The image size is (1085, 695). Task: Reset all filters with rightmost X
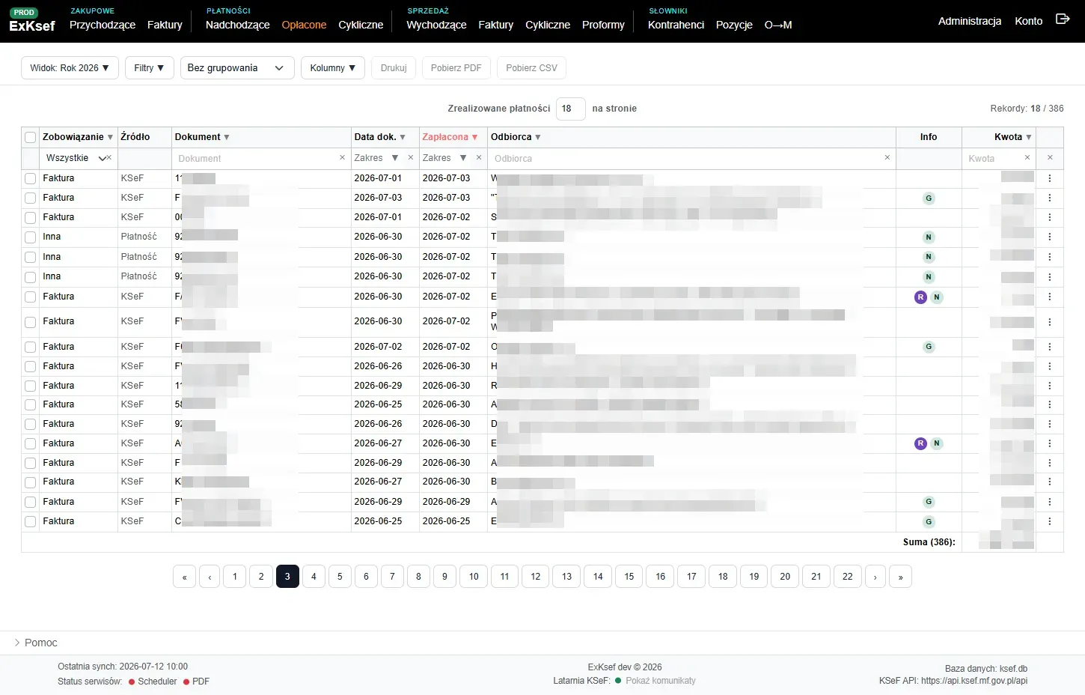1050,158
